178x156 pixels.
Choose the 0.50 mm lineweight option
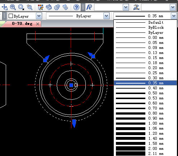coord(145,93)
